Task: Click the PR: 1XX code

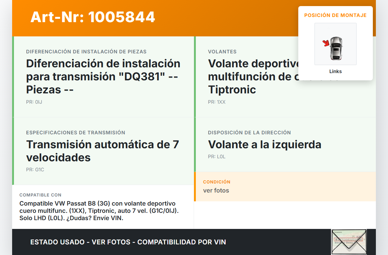Action: (216, 102)
